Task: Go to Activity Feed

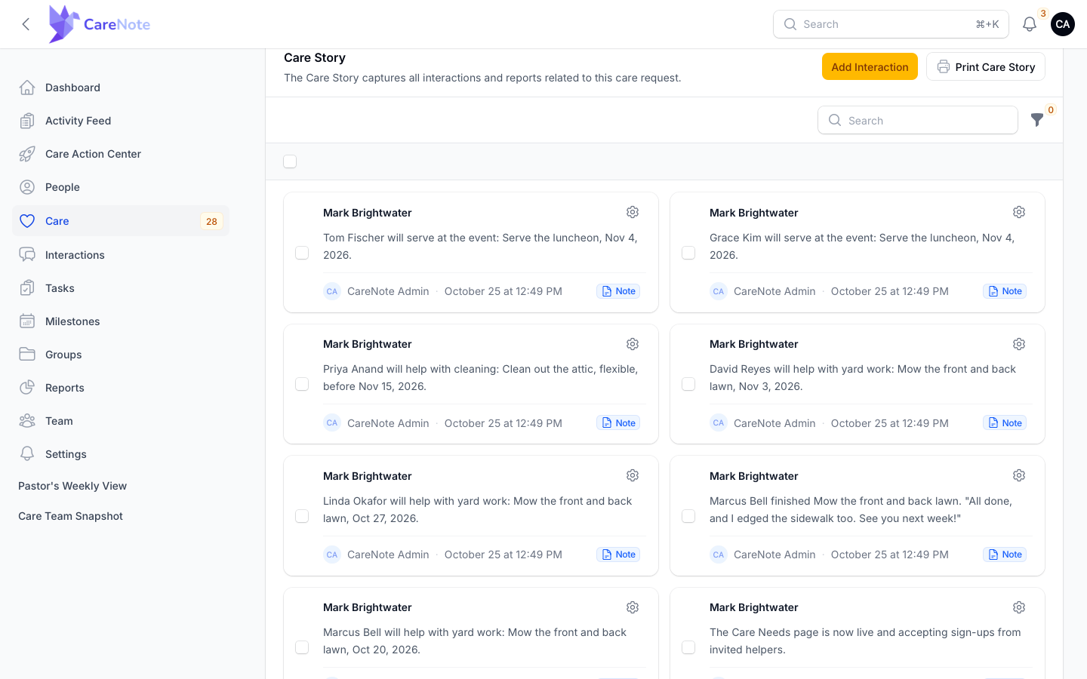Action: [x=121, y=121]
